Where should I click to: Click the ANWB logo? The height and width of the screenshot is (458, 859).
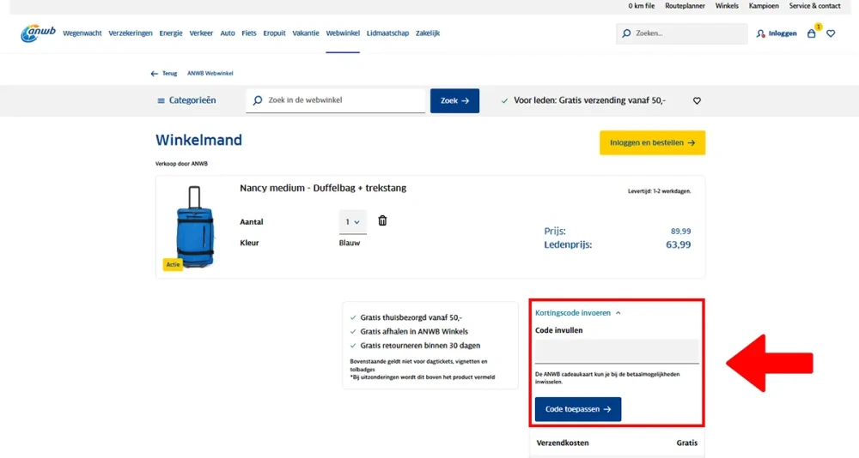coord(38,33)
